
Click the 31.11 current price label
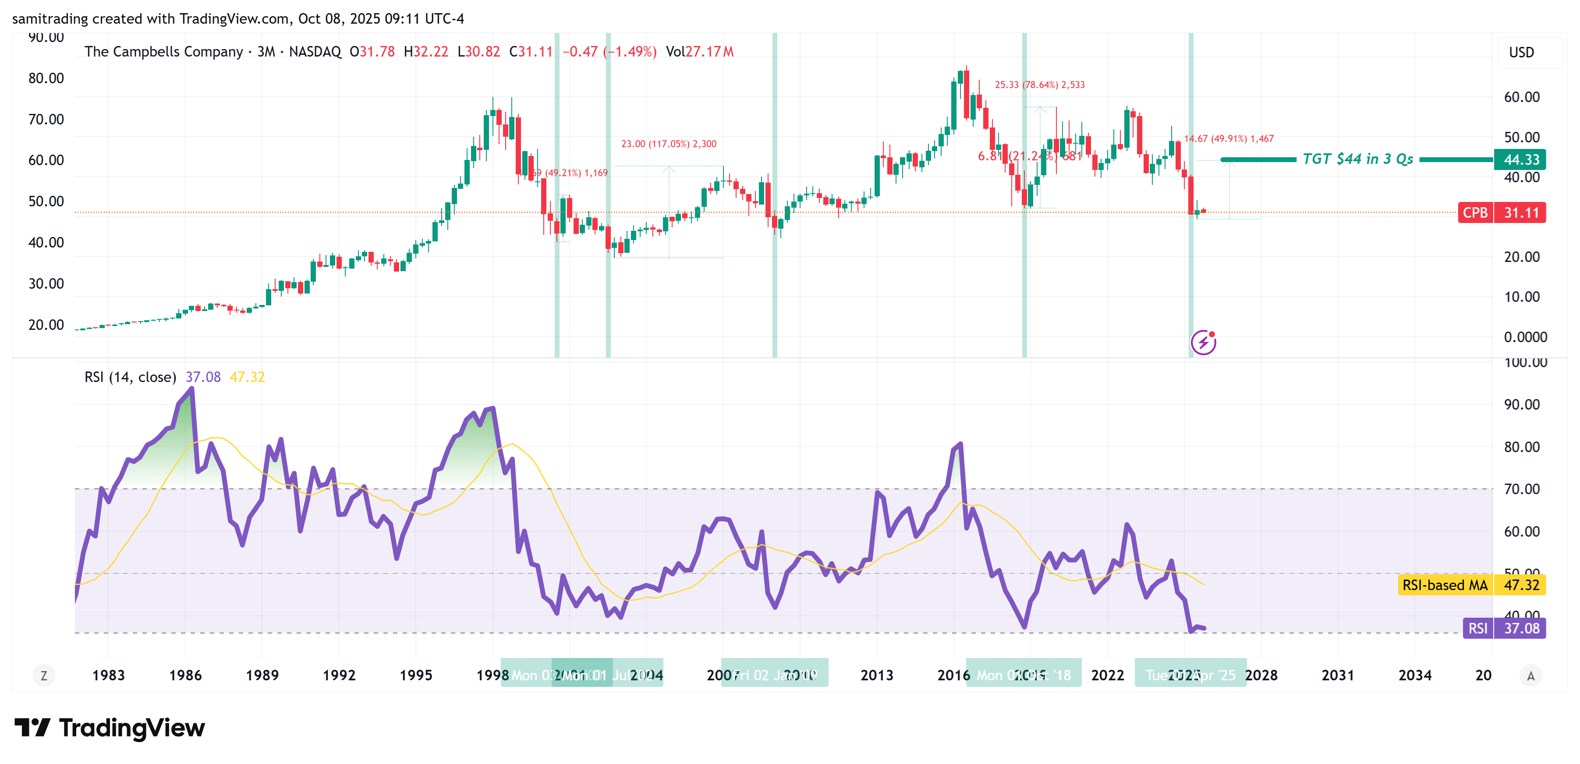(1520, 213)
